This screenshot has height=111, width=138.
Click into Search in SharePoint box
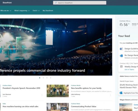pyautogui.click(x=80, y=3)
